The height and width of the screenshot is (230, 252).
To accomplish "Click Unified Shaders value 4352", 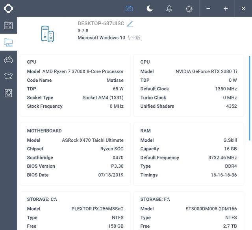I will tap(232, 106).
